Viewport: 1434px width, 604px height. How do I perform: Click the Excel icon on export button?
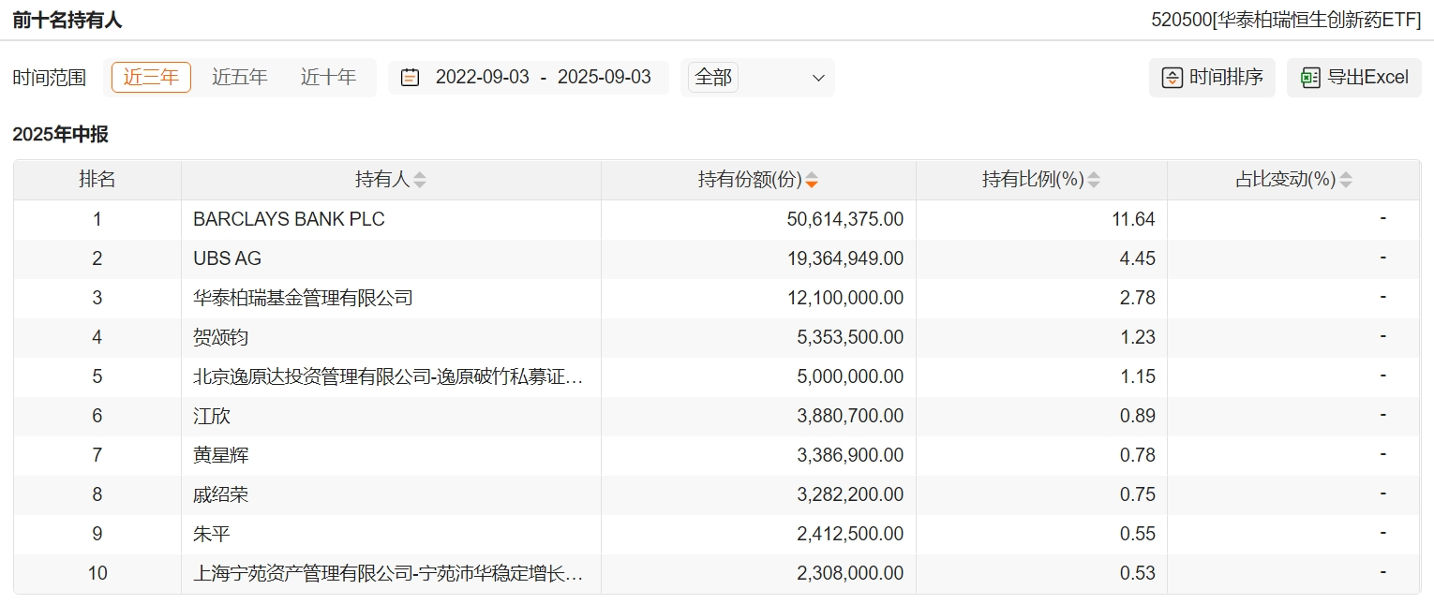tap(1311, 78)
